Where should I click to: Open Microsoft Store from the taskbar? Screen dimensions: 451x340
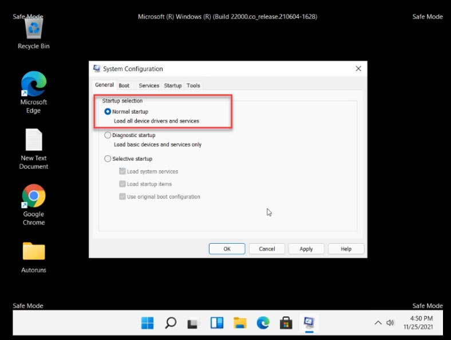pyautogui.click(x=286, y=323)
